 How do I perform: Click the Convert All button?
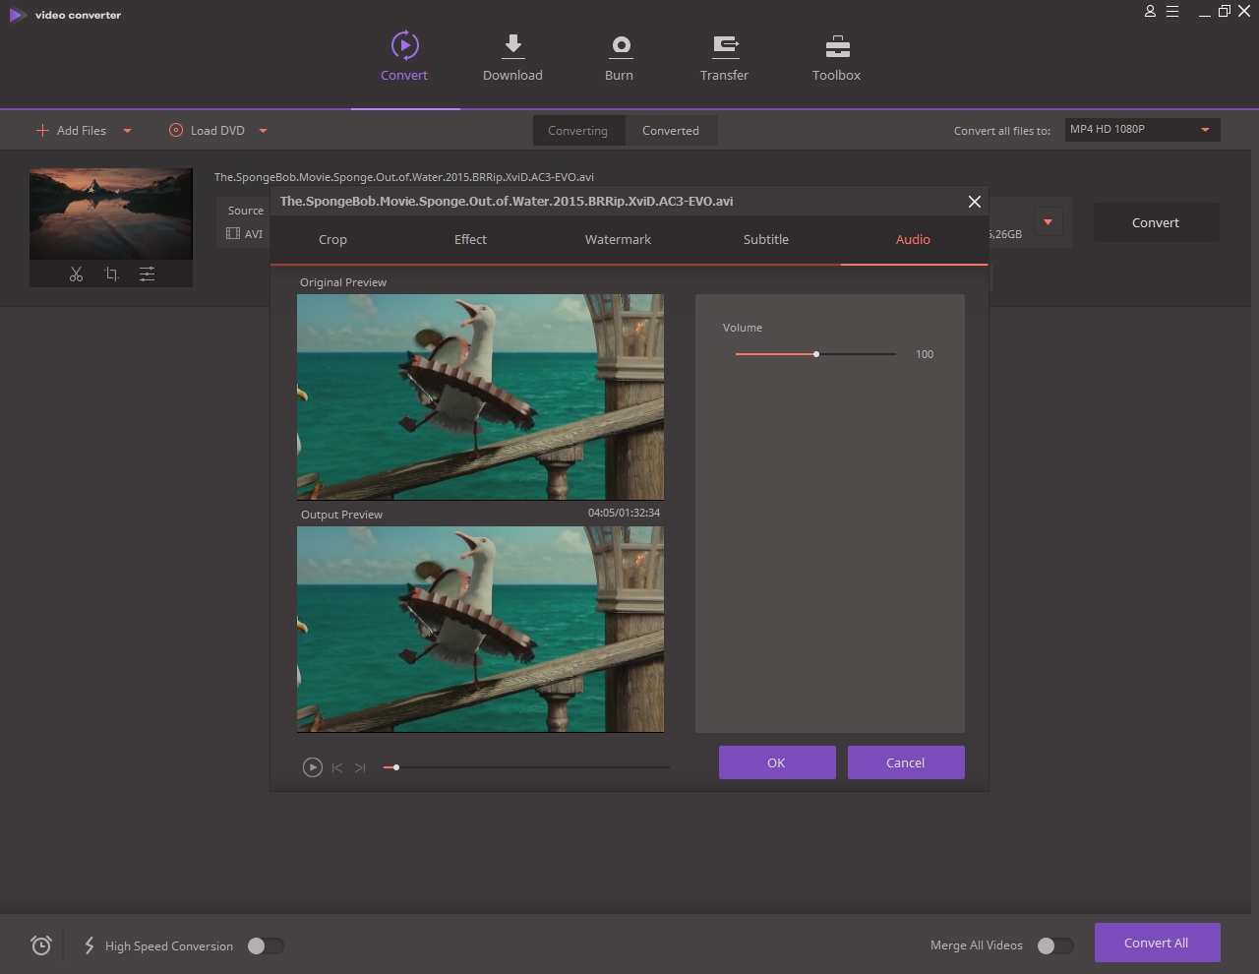(1157, 943)
